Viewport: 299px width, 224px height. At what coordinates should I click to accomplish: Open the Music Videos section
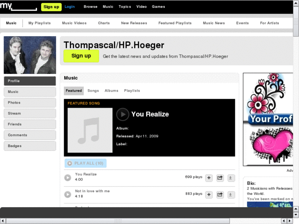[74, 23]
